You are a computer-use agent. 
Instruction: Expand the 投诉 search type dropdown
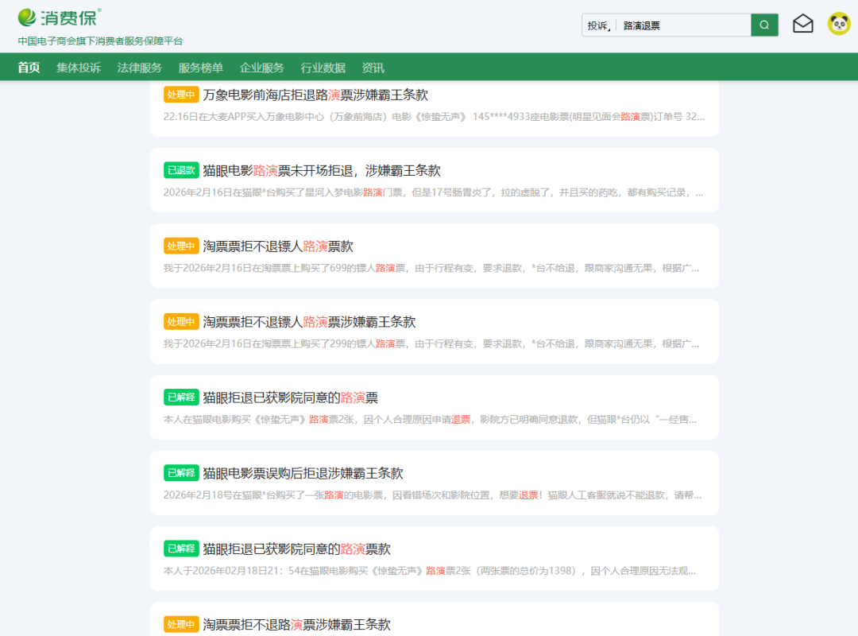(598, 25)
